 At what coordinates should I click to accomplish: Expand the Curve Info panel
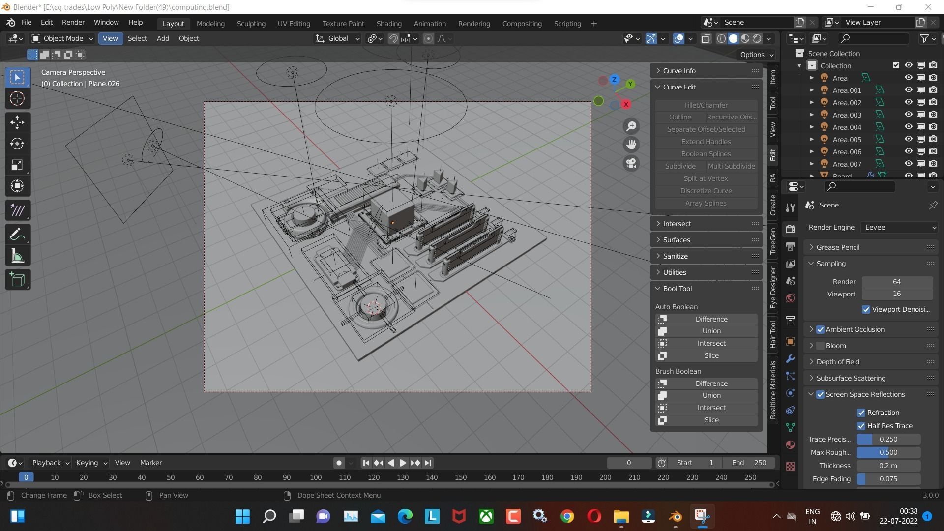click(707, 71)
